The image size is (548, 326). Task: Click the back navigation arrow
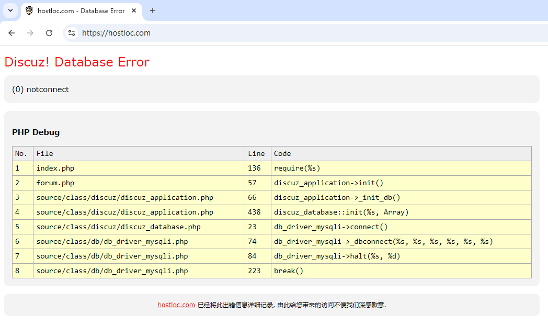12,32
